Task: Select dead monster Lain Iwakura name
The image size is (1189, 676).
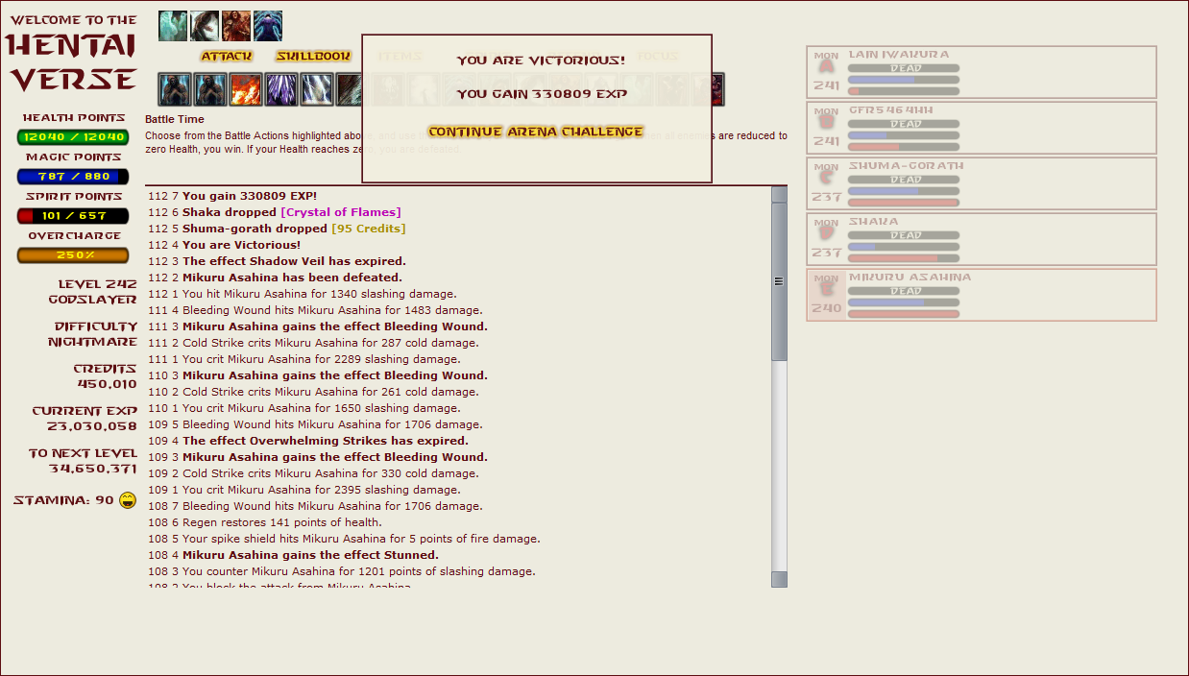Action: coord(899,55)
